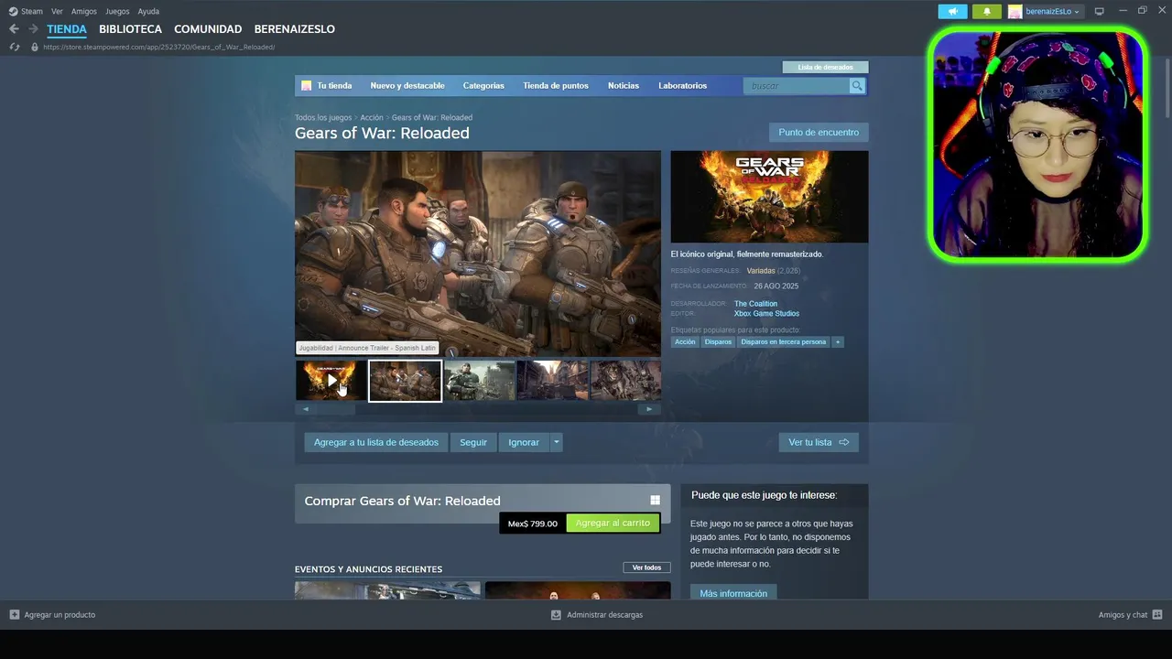The width and height of the screenshot is (1172, 659).
Task: Click Agregar al carrito button
Action: click(x=613, y=524)
